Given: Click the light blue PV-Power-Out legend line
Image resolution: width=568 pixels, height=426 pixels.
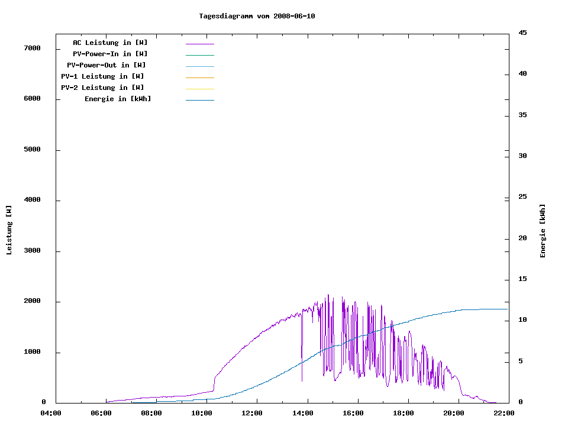Looking at the screenshot, I should 199,66.
